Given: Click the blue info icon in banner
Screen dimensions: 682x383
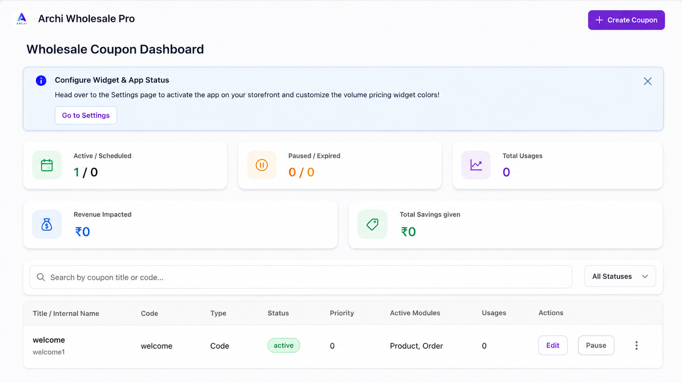Looking at the screenshot, I should (41, 80).
